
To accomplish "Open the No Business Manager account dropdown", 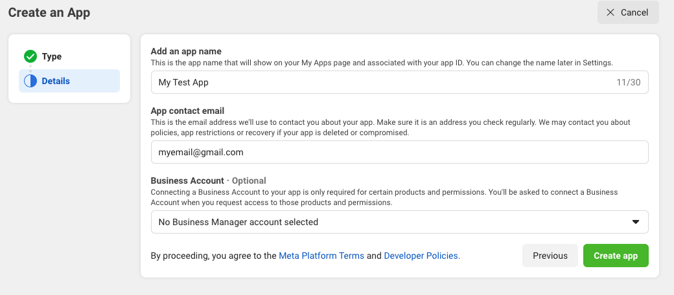I will click(x=399, y=222).
